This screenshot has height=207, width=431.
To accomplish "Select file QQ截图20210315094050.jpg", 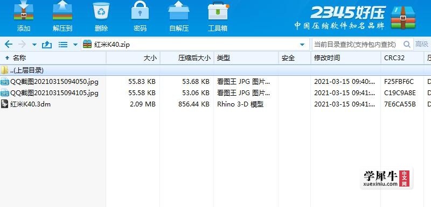I will [x=54, y=81].
